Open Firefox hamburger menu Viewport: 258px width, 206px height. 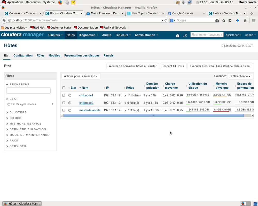254,20
